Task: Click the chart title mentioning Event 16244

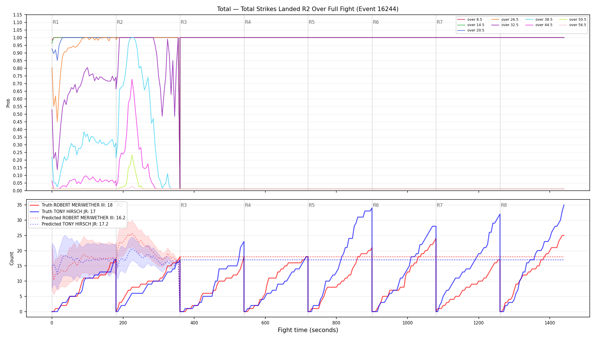Action: [x=308, y=9]
